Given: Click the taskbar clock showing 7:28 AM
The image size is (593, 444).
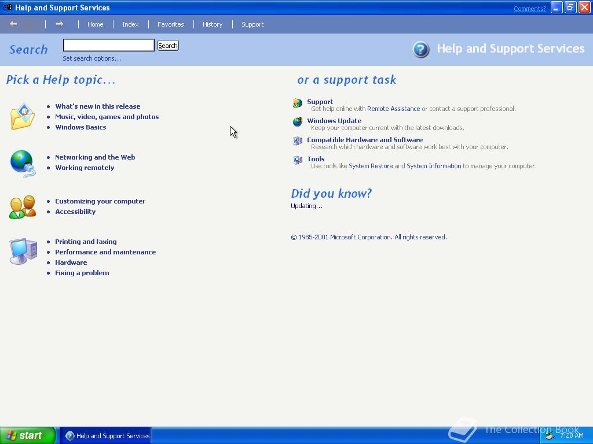Looking at the screenshot, I should pos(572,436).
